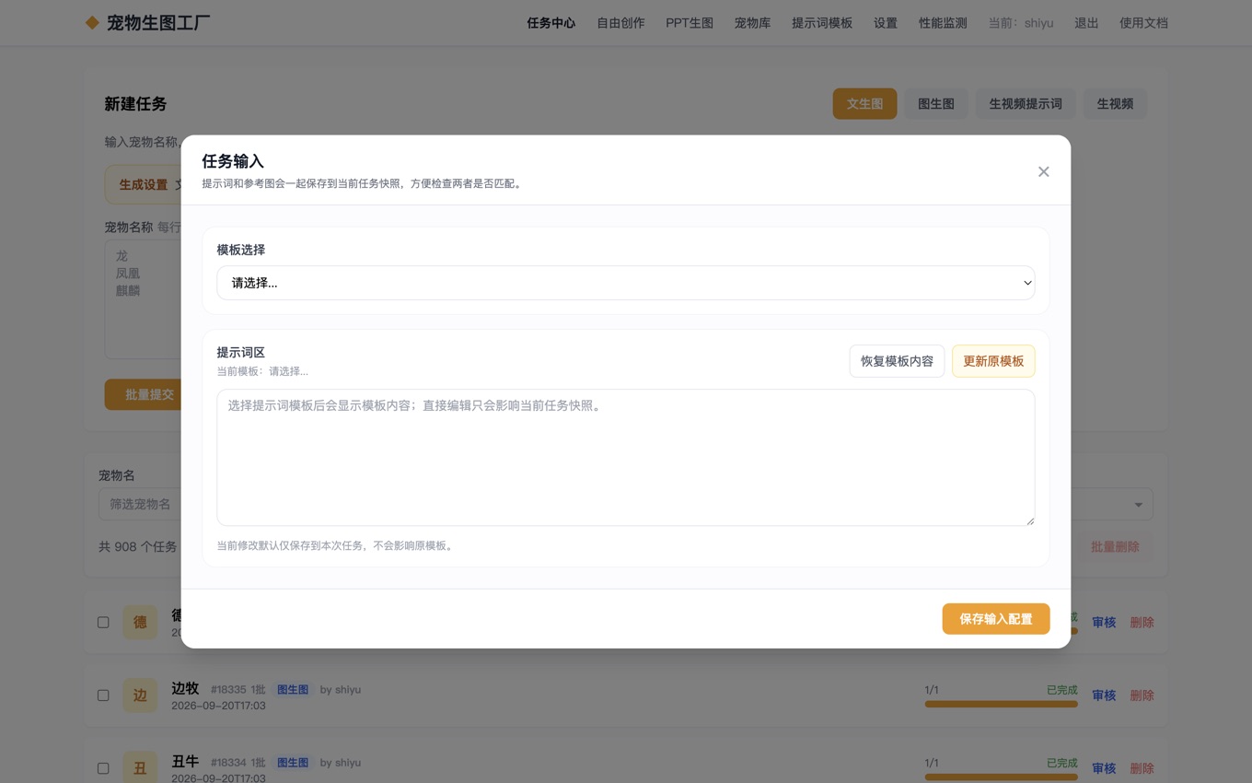The width and height of the screenshot is (1252, 783).
Task: Switch to the 图生图 tab in 新建任务
Action: pyautogui.click(x=936, y=104)
